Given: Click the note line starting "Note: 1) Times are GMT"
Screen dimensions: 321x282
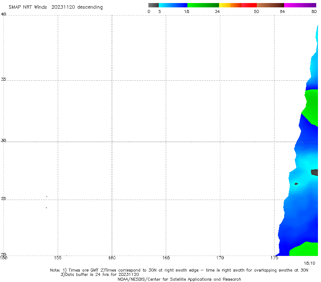Looking at the screenshot, I should point(179,270).
